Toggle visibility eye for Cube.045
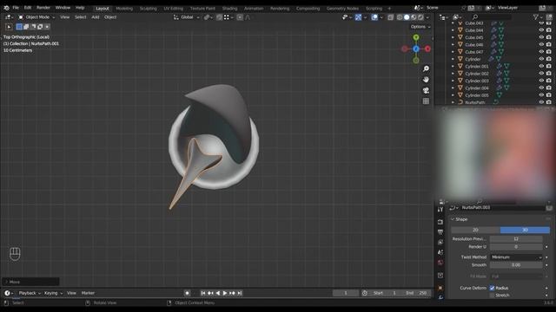Image resolution: width=556 pixels, height=312 pixels. pos(541,37)
